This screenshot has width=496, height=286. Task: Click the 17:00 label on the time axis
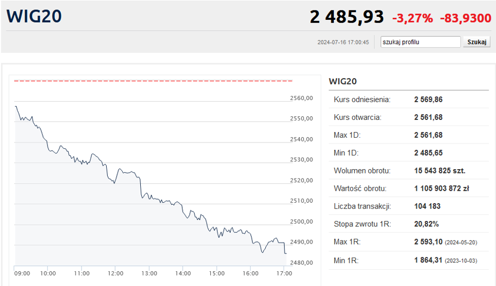(x=284, y=273)
